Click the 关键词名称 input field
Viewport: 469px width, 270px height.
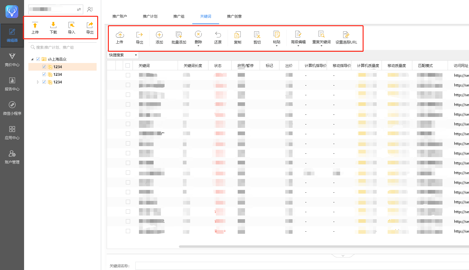302,266
